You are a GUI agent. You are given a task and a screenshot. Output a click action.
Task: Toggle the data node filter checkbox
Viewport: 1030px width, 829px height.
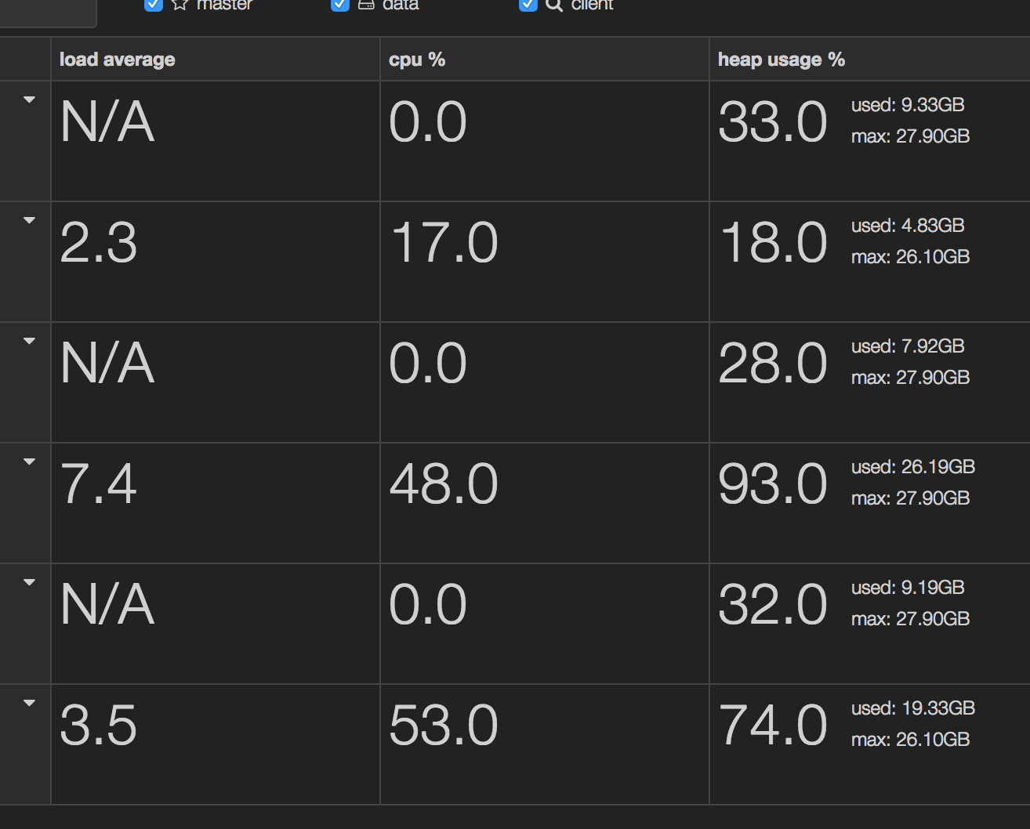click(340, 5)
